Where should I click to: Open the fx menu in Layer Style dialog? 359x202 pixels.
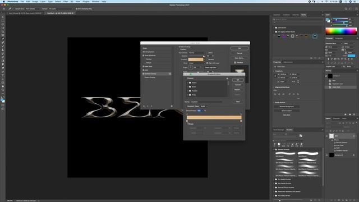click(x=144, y=106)
